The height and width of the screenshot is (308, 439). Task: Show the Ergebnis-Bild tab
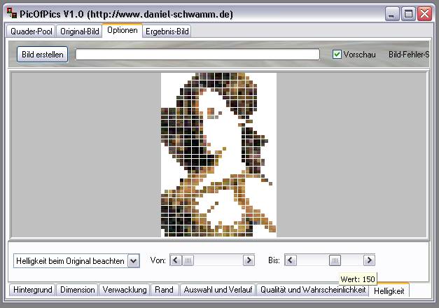click(167, 31)
